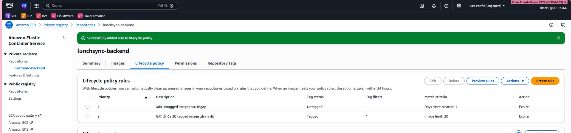Viewport: 572px width, 133px height.
Task: Switch to the Permissions tab
Action: pyautogui.click(x=185, y=63)
